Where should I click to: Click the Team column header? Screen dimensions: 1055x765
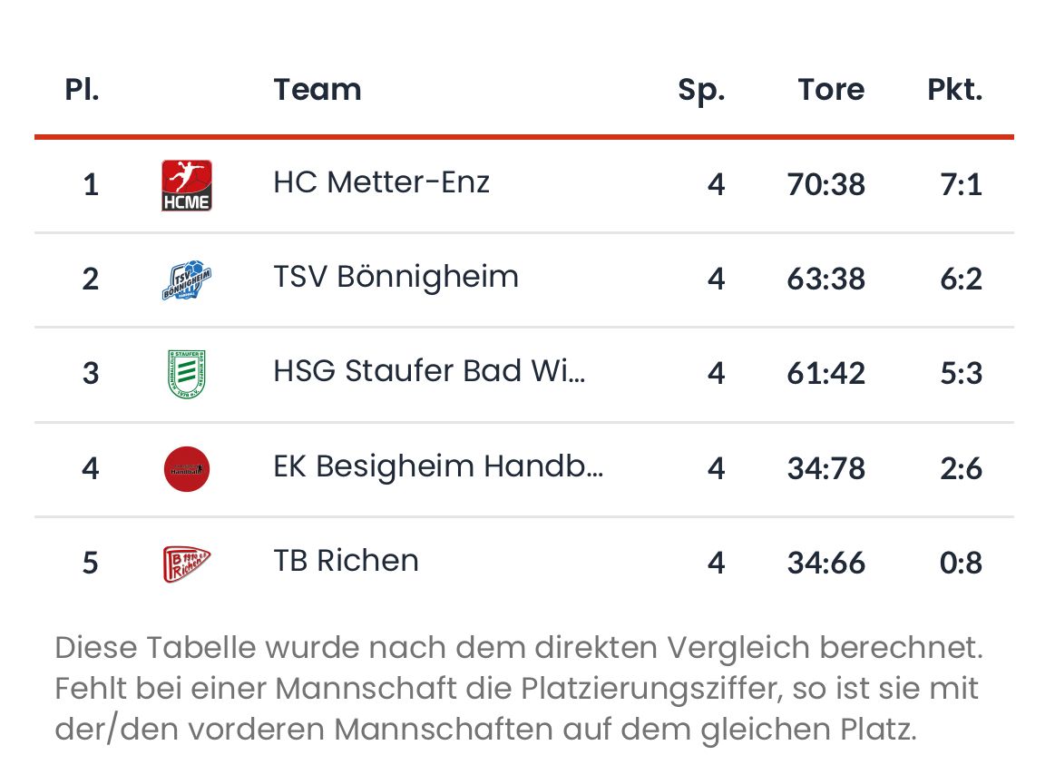(317, 90)
